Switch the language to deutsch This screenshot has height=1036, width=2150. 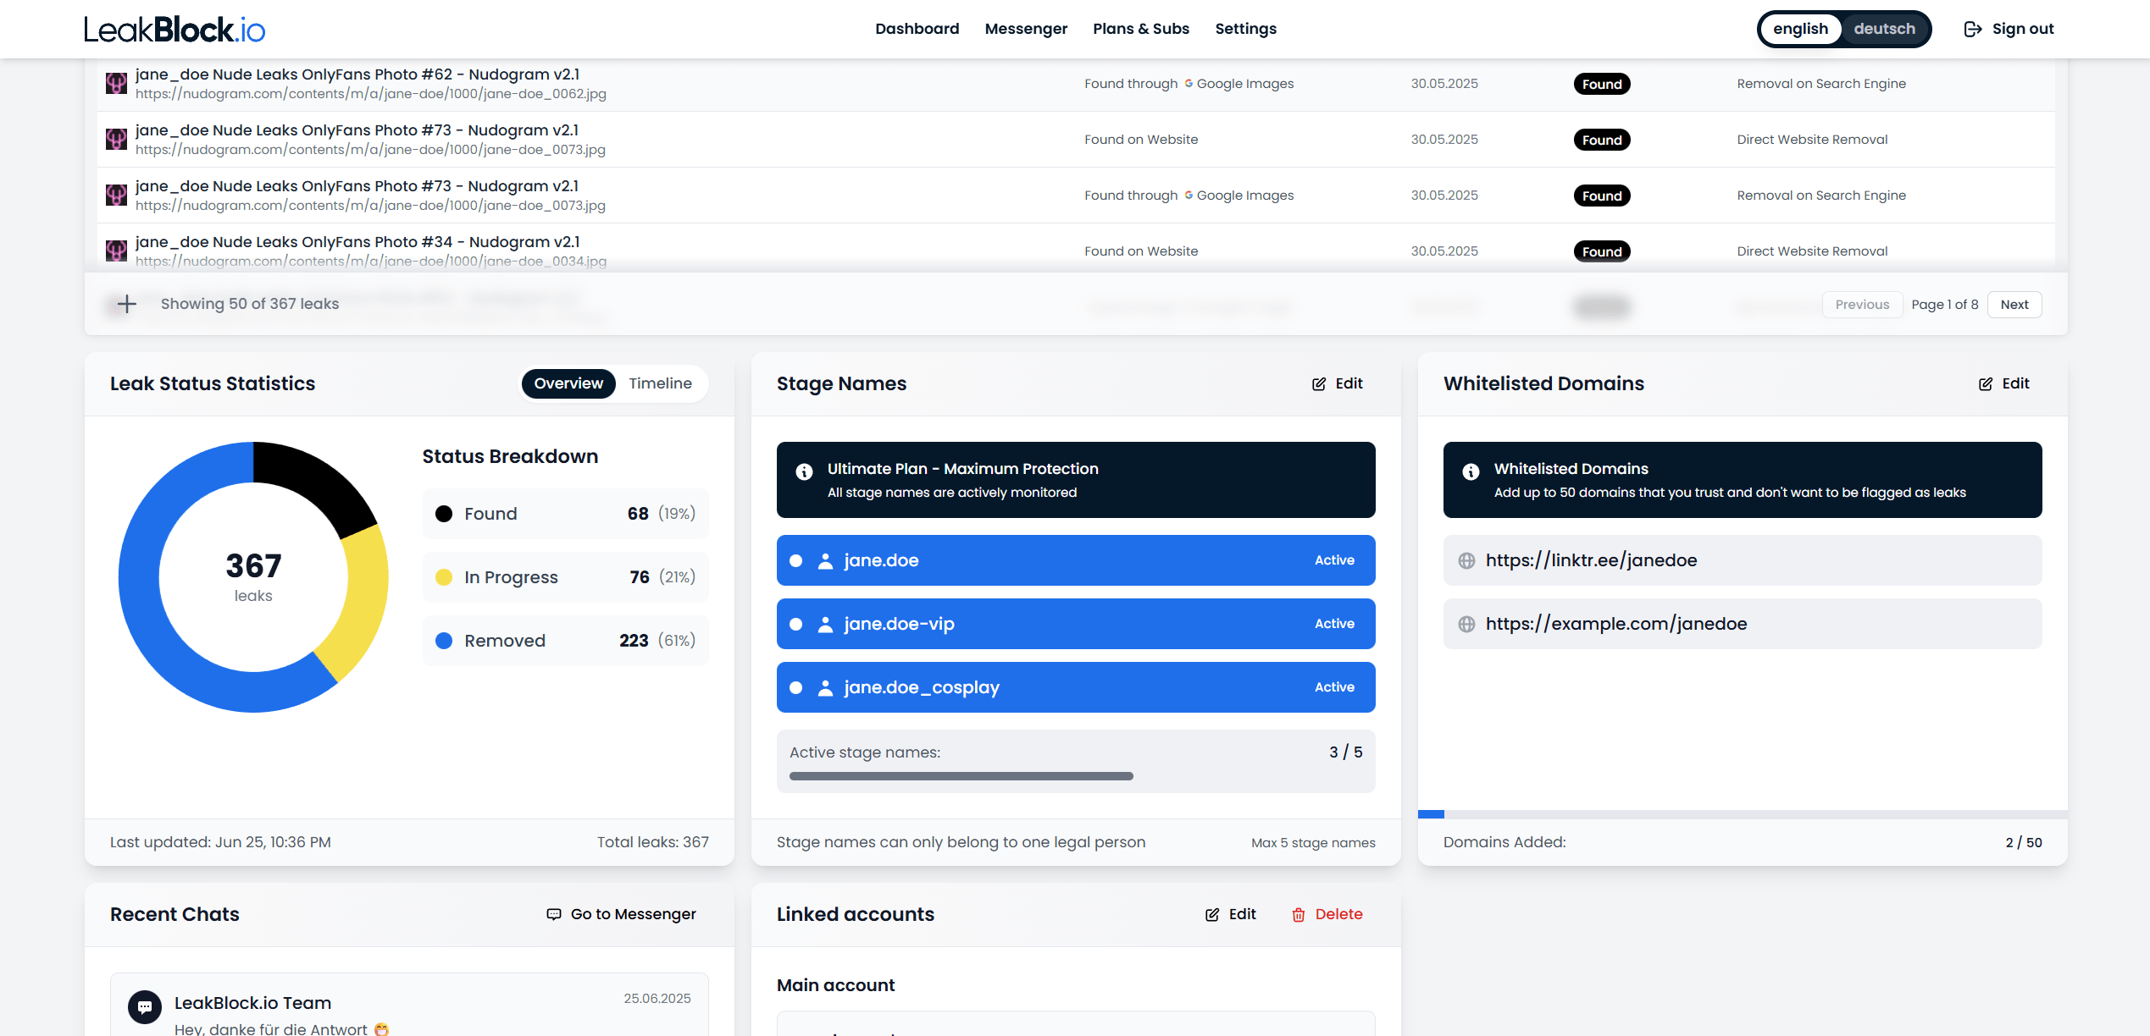(x=1884, y=28)
